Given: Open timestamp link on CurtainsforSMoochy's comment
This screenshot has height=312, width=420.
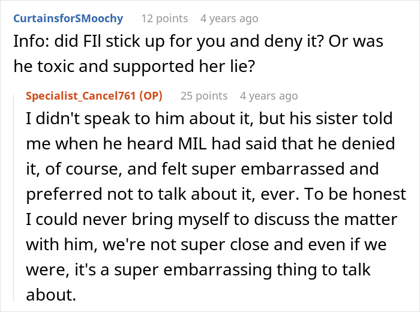Looking at the screenshot, I should click(229, 19).
